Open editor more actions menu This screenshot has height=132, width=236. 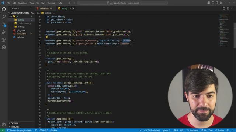(x=232, y=8)
